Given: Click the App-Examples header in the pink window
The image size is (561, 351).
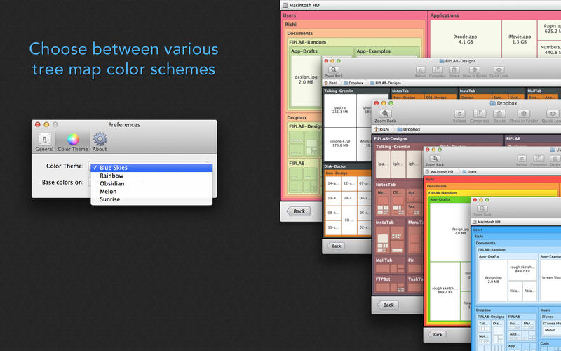Looking at the screenshot, I should (374, 51).
